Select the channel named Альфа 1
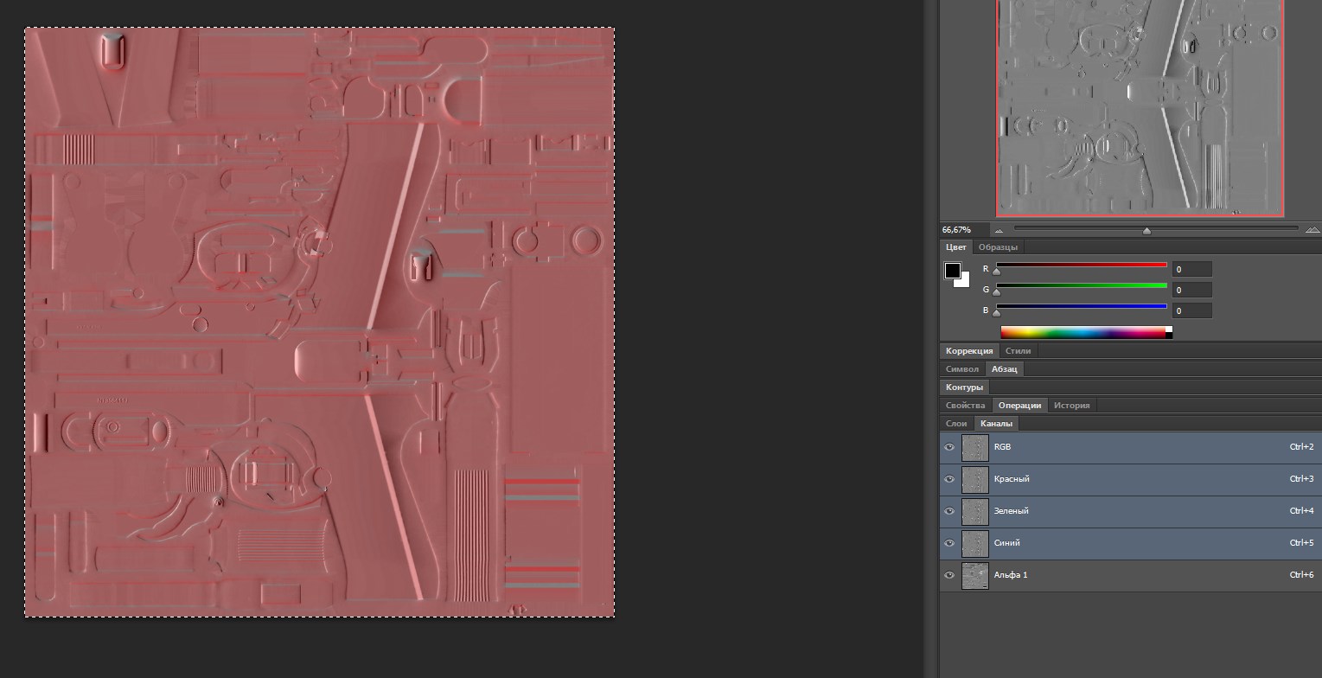This screenshot has height=678, width=1322. pyautogui.click(x=1130, y=575)
